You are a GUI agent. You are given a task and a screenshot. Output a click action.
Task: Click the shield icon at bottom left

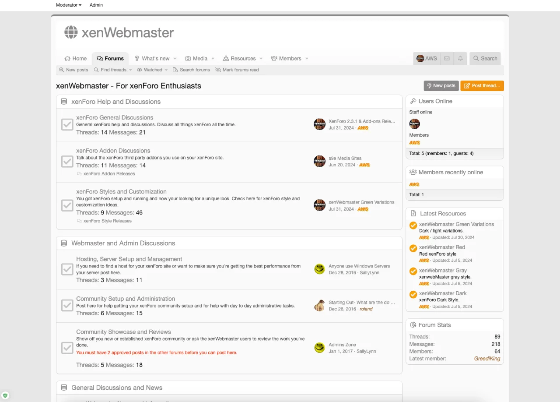click(5, 395)
